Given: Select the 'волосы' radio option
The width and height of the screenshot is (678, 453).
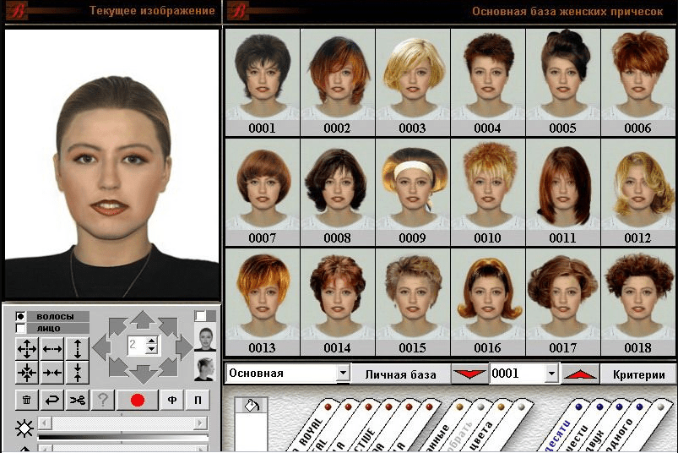Looking at the screenshot, I should tap(21, 316).
